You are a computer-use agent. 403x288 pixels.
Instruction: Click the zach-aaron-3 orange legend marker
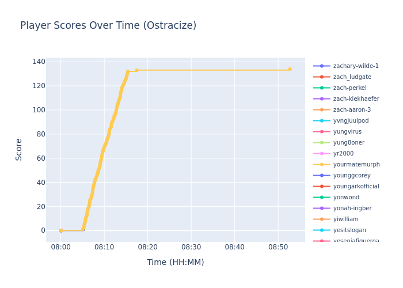tap(322, 110)
